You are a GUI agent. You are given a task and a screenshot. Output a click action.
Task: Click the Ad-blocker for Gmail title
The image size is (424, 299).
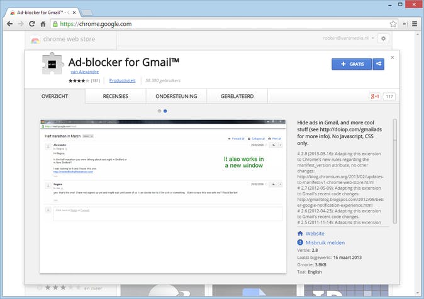pyautogui.click(x=123, y=62)
